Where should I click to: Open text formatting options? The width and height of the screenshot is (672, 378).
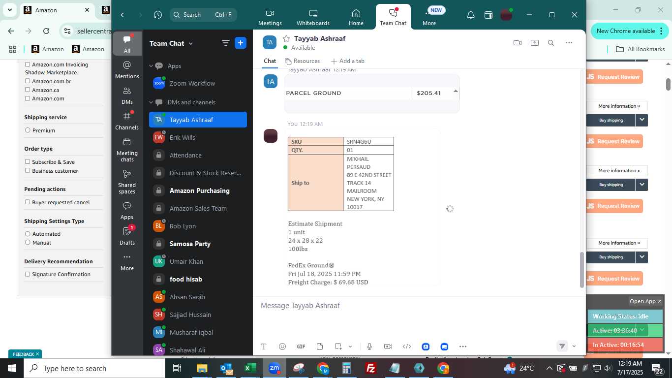coord(264,346)
